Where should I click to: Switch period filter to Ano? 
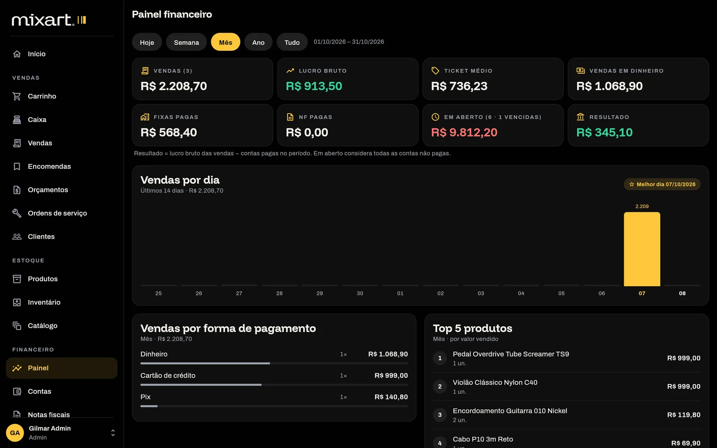[x=259, y=42]
